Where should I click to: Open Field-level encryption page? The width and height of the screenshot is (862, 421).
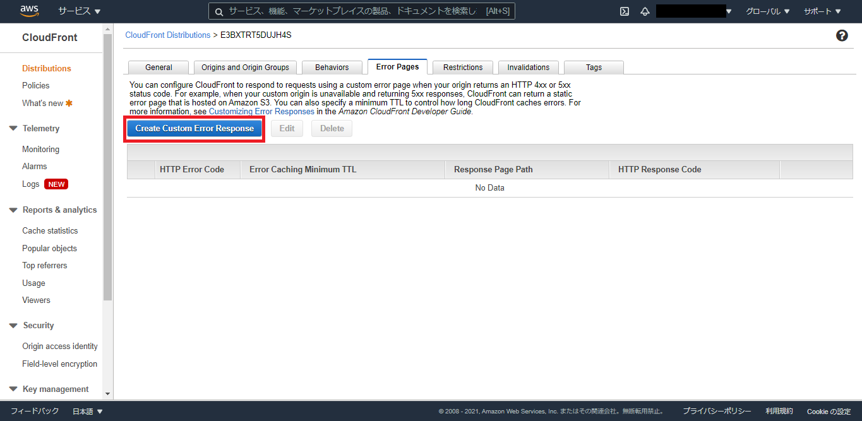click(60, 364)
